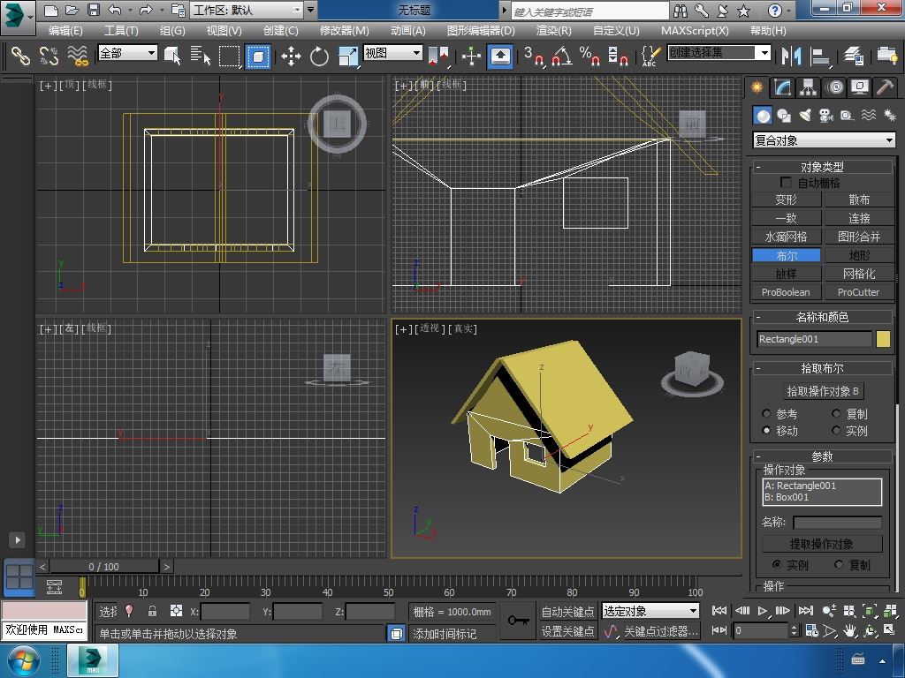This screenshot has width=905, height=678.
Task: Click the Select and Rotate tool
Action: (319, 56)
